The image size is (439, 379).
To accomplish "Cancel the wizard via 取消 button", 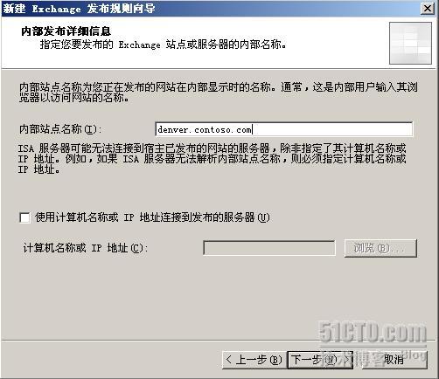I will pyautogui.click(x=394, y=360).
